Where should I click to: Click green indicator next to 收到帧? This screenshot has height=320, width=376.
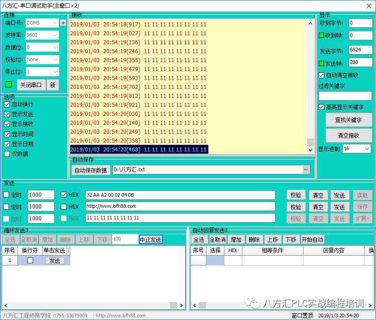pos(321,35)
